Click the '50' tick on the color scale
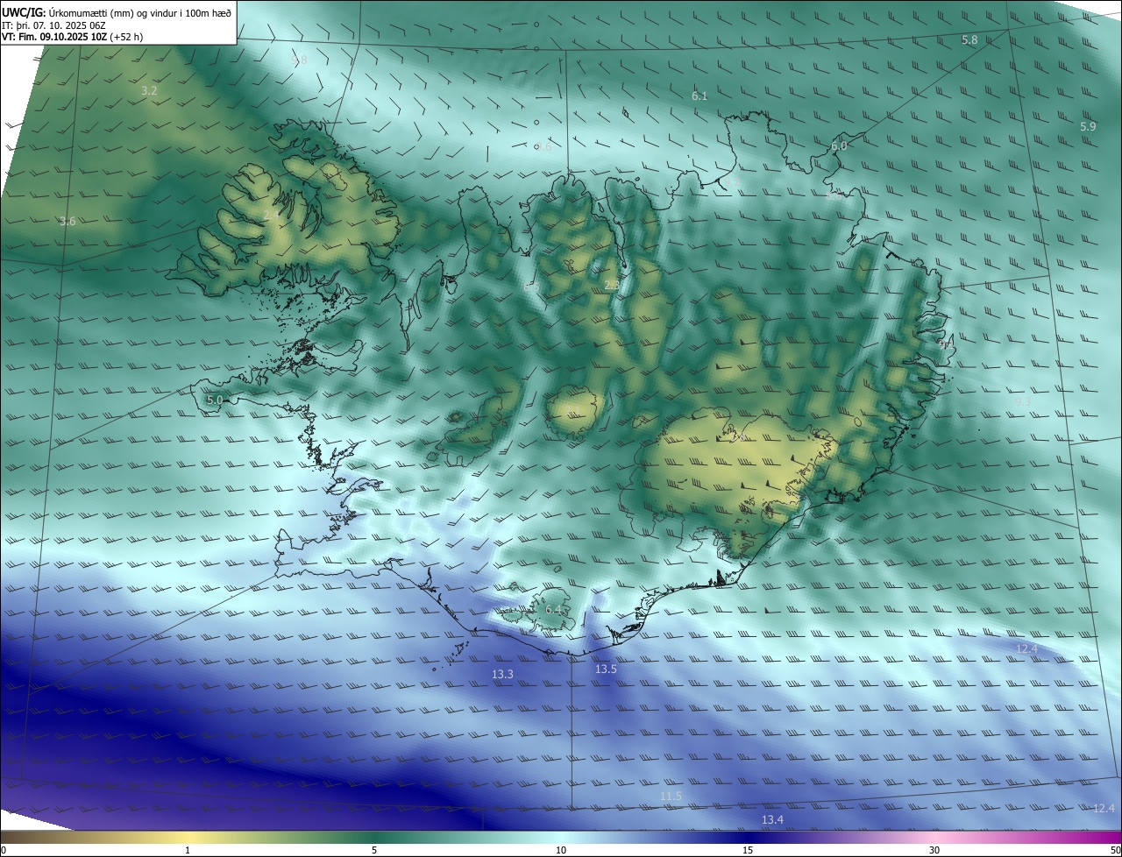Viewport: 1122px width, 857px height. pos(1114,850)
